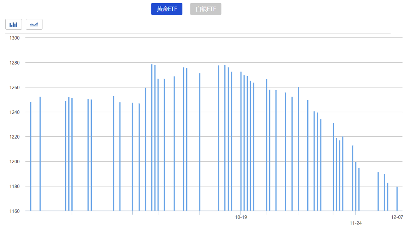Click the 1180 value on the y-axis

tap(14, 186)
